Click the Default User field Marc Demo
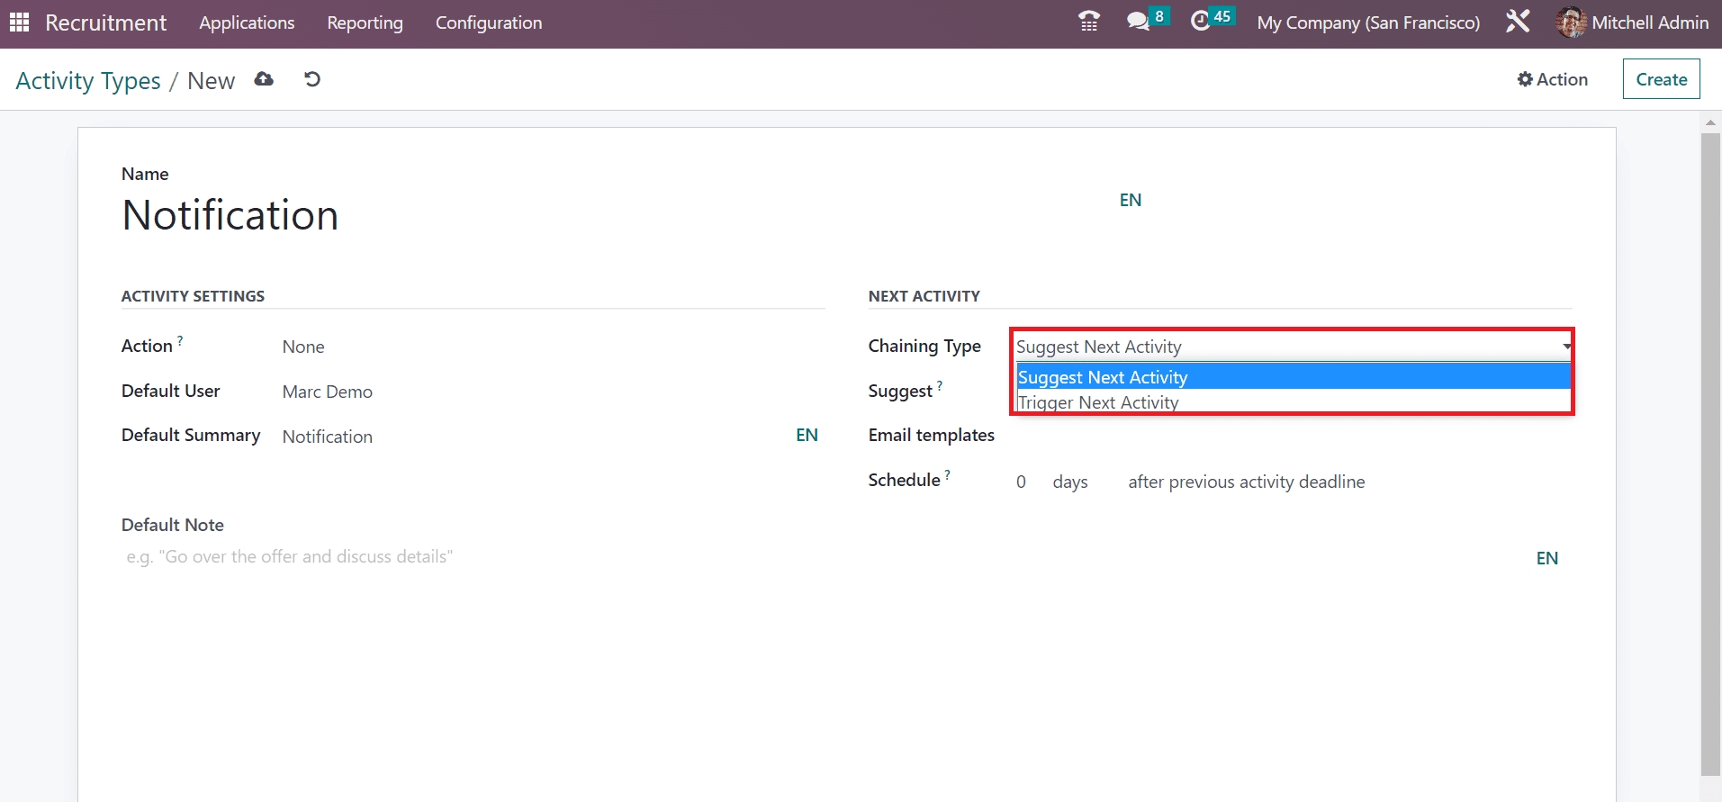 (328, 392)
